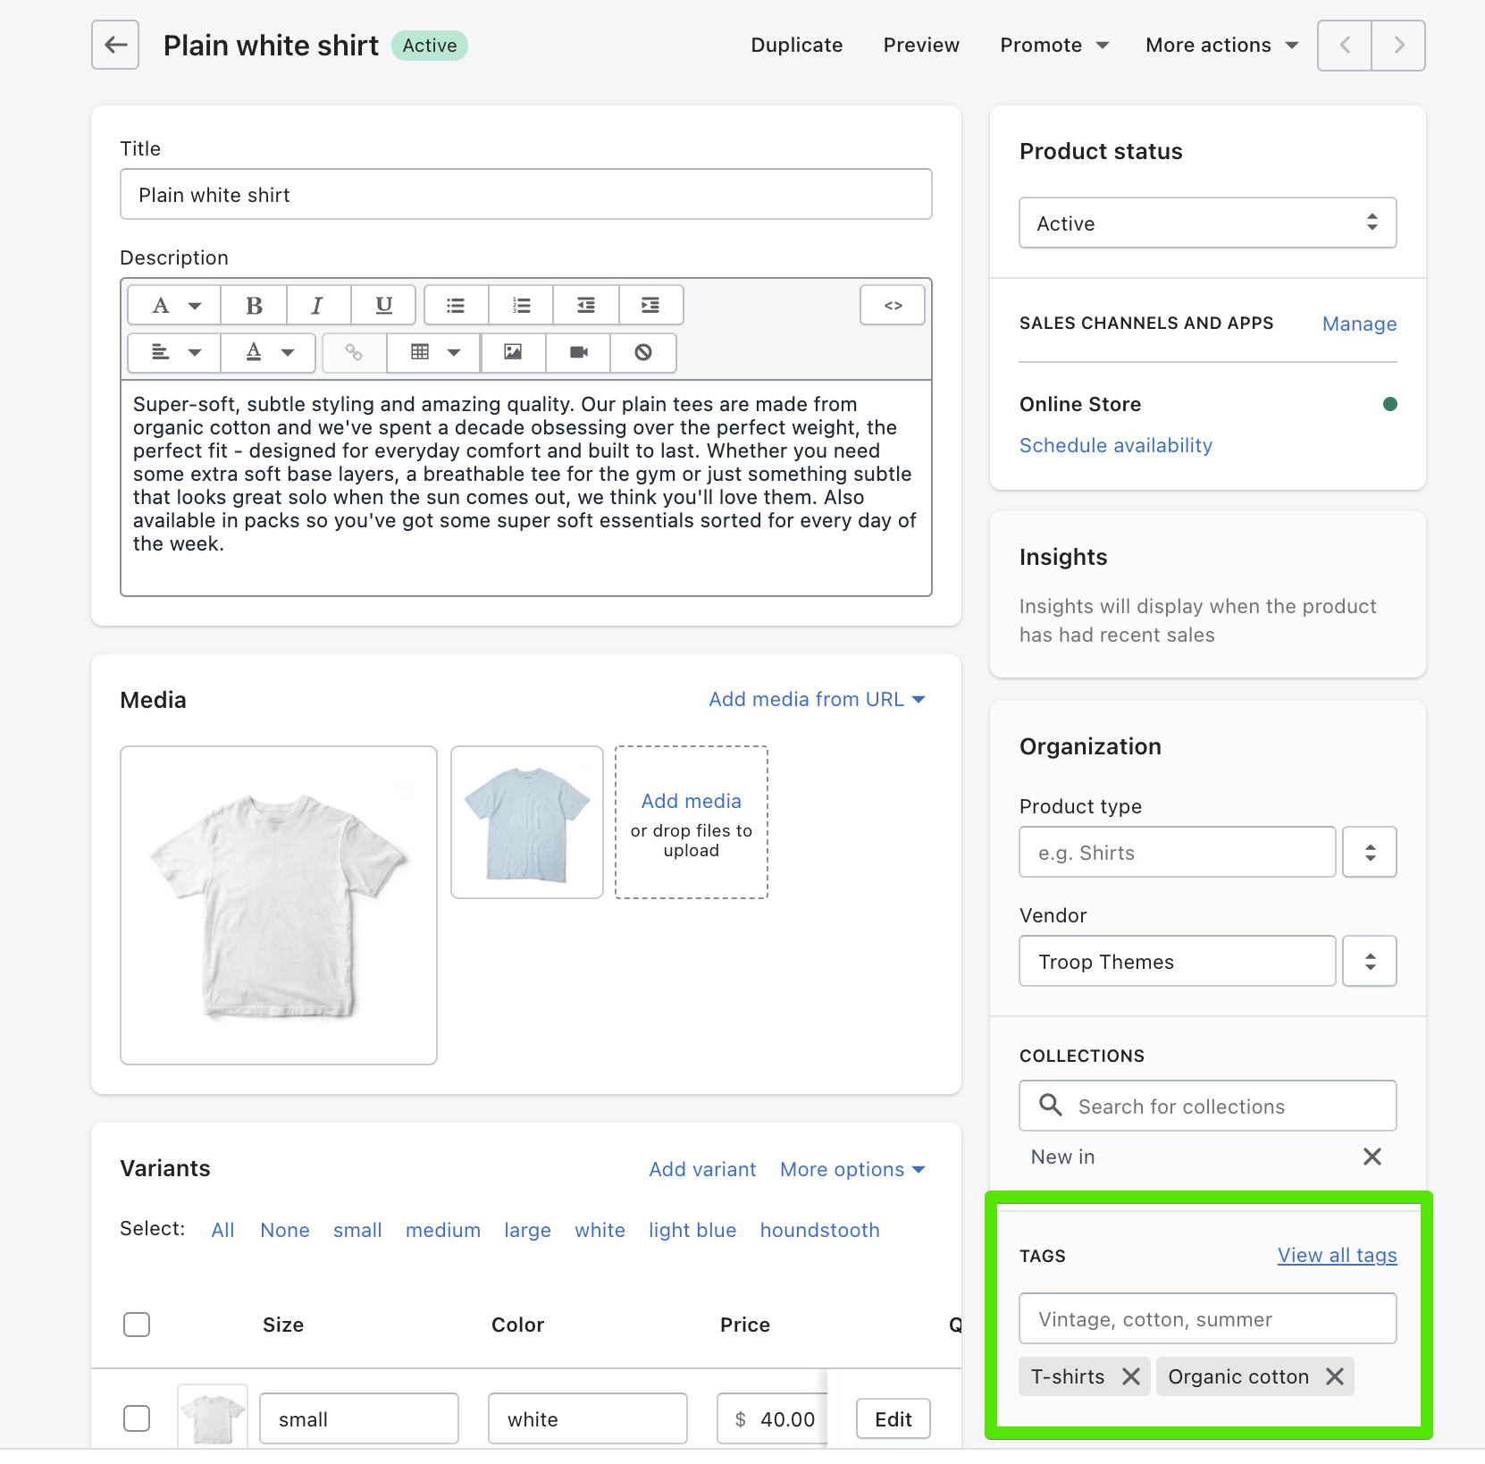Viewport: 1485px width, 1464px height.
Task: Click the Vendor field Troop Themes
Action: 1178,961
